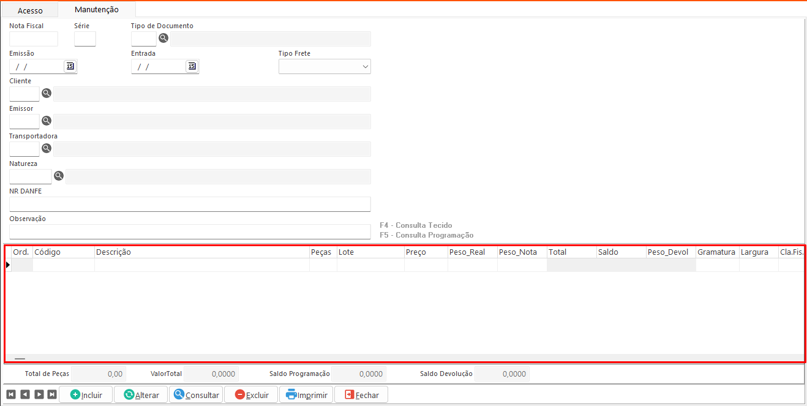This screenshot has width=807, height=406.
Task: Open the Entrada calendar picker icon
Action: [x=192, y=66]
